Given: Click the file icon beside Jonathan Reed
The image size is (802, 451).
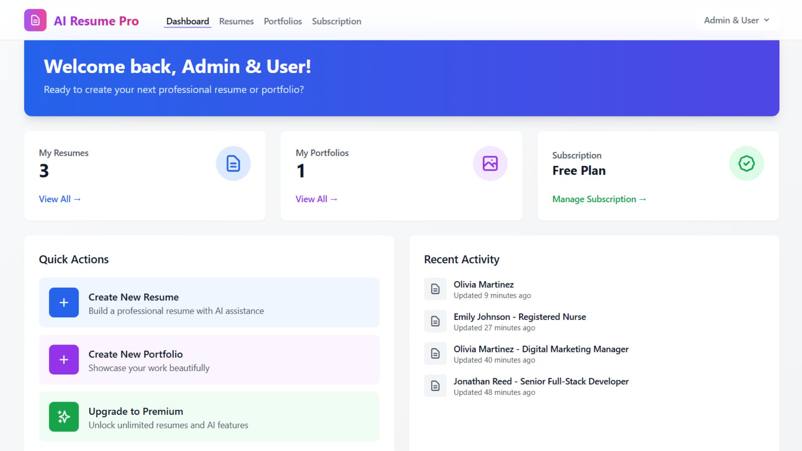Looking at the screenshot, I should [435, 386].
